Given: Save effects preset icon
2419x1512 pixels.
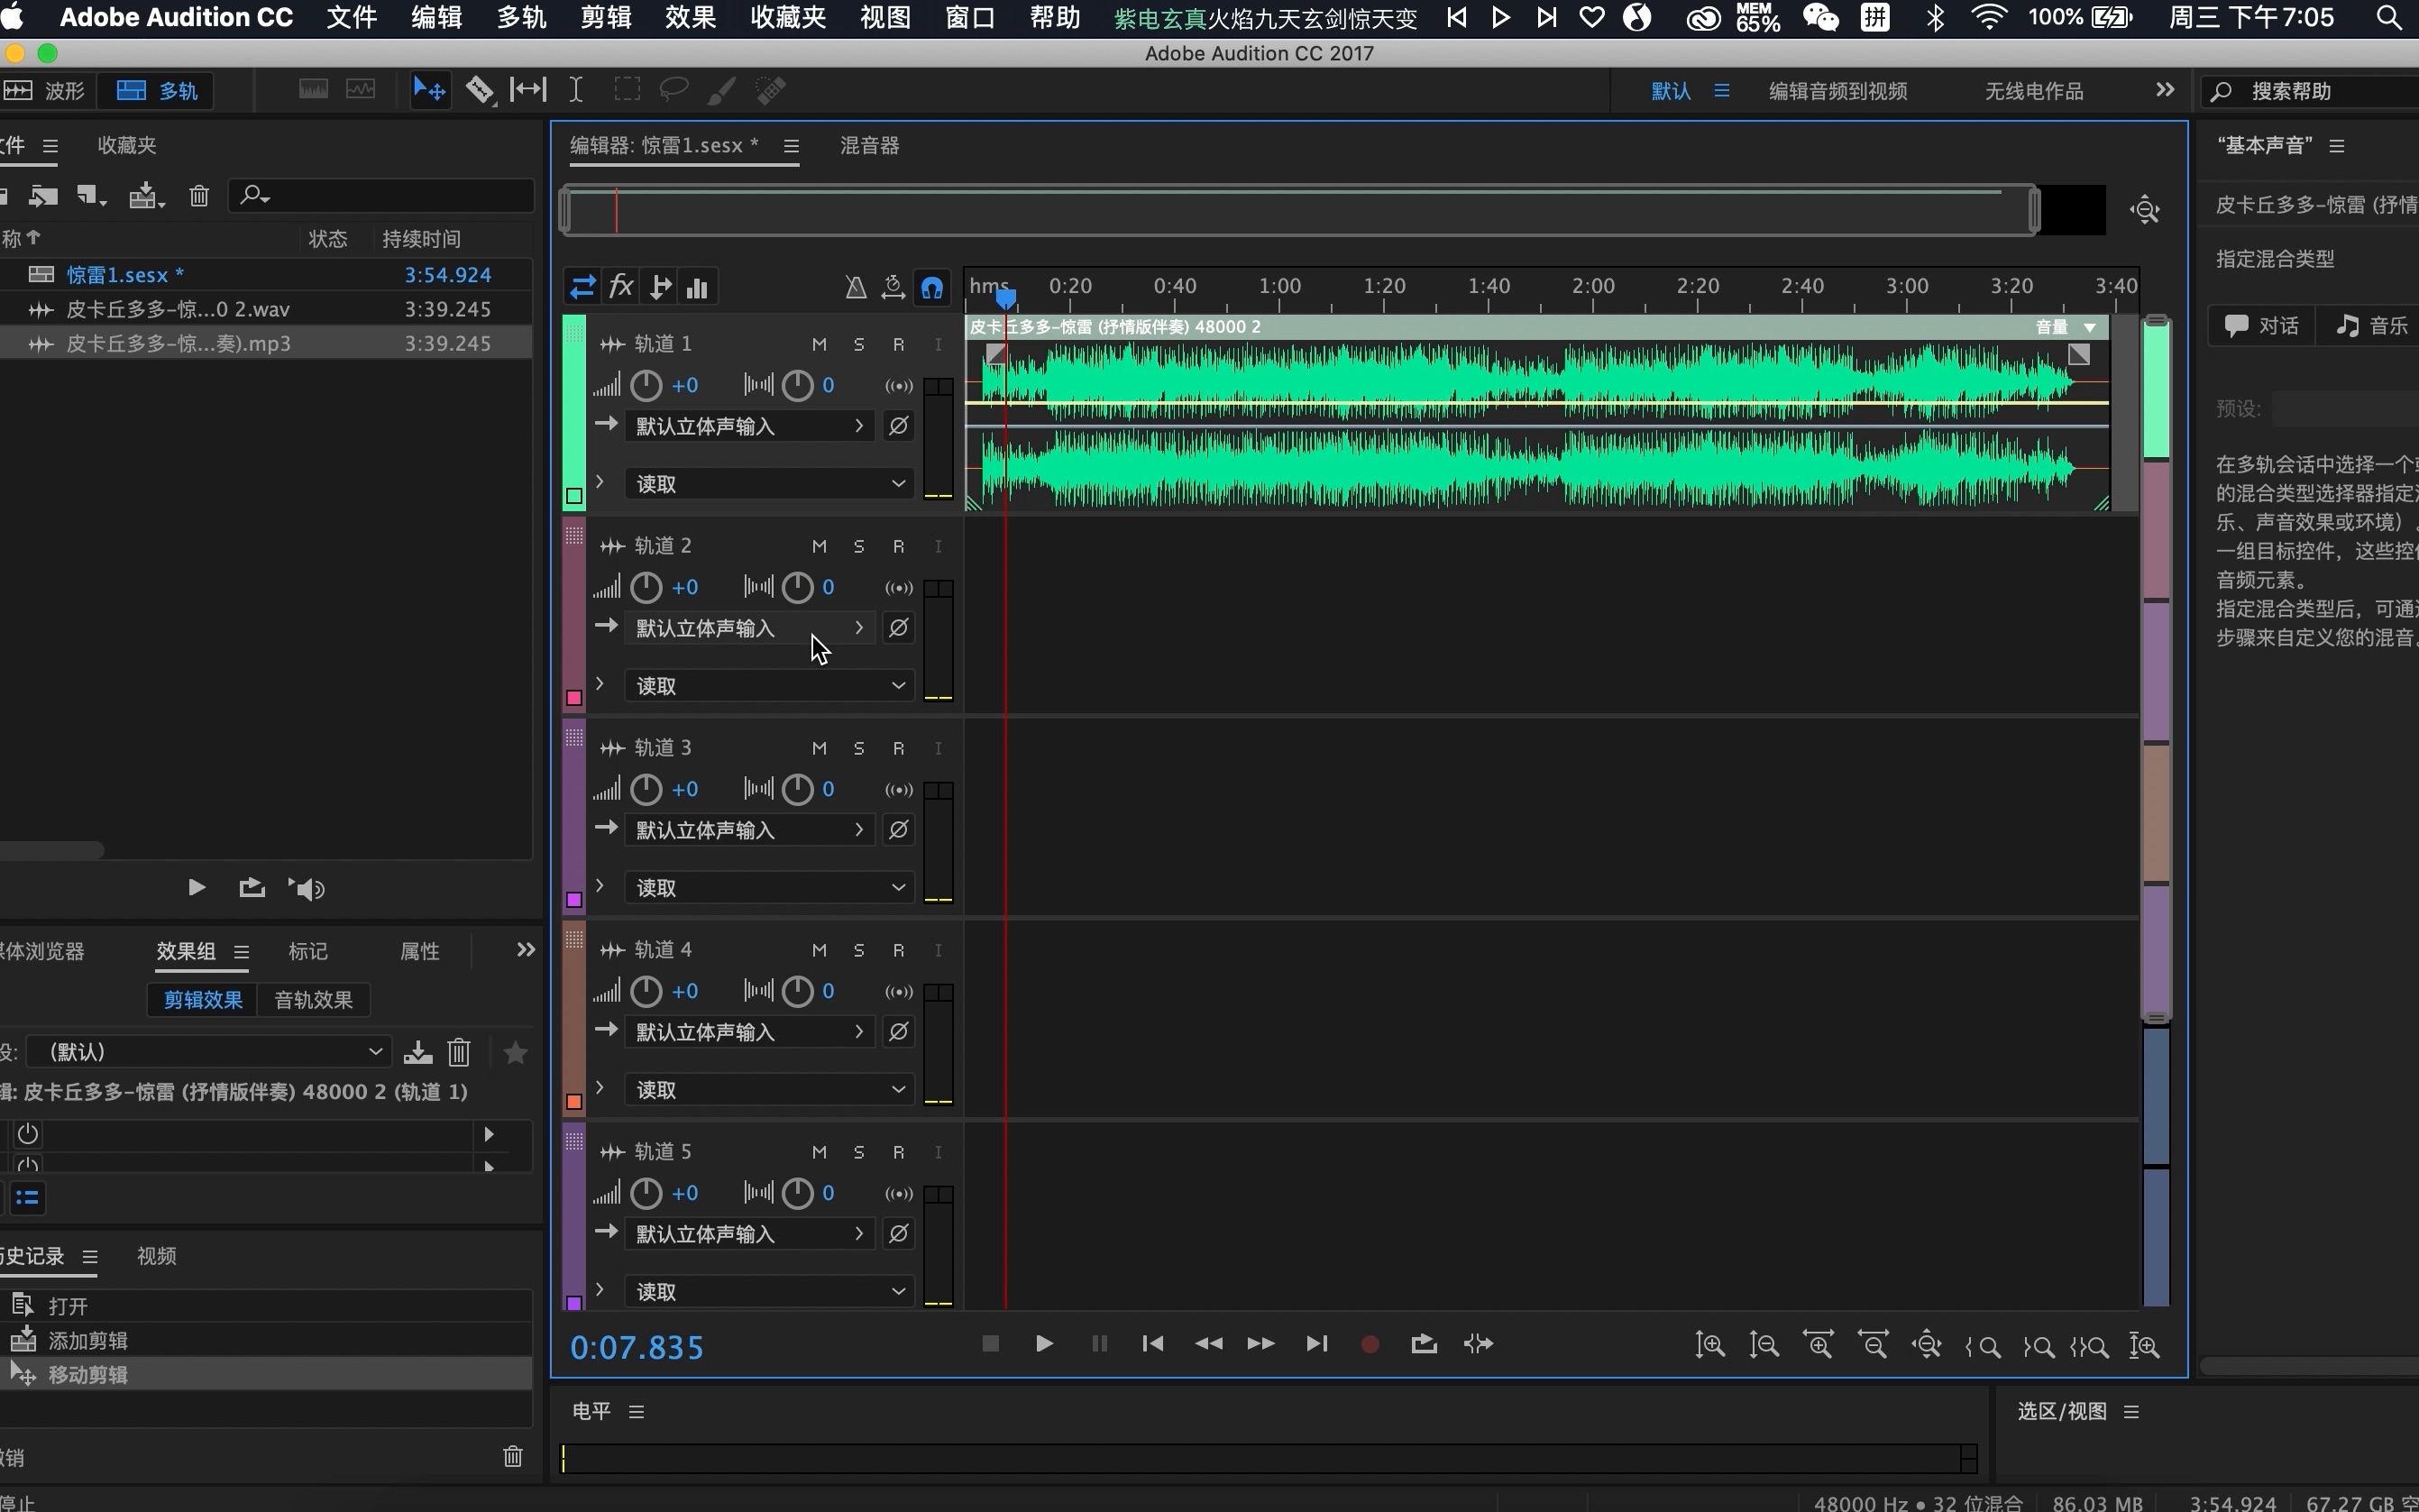Looking at the screenshot, I should (418, 1052).
